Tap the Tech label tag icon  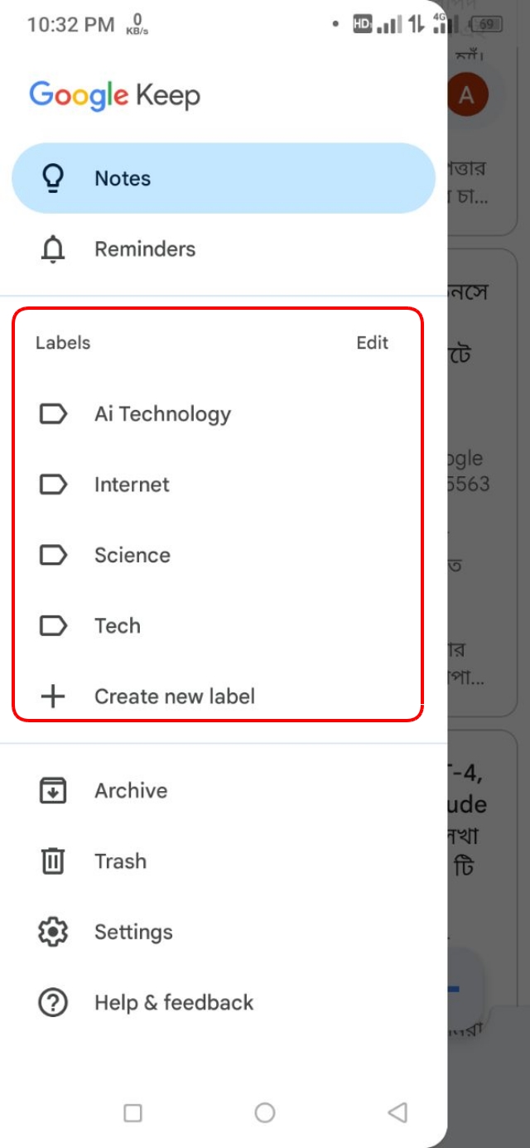click(54, 625)
